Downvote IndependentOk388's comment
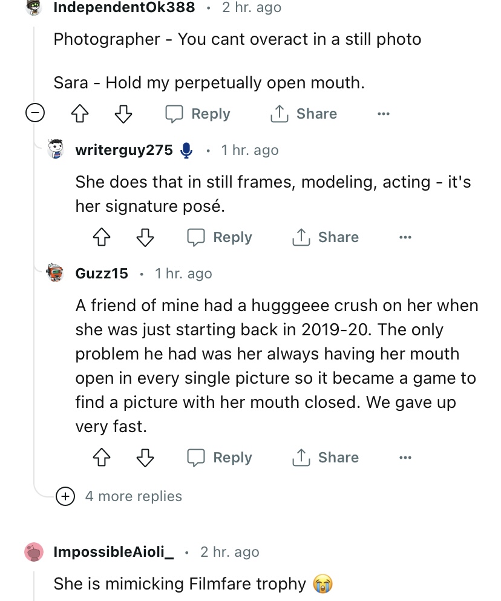This screenshot has height=601, width=501. click(123, 114)
